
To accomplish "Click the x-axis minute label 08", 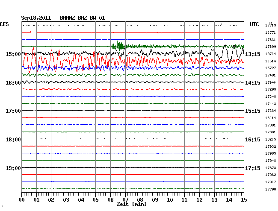I will 140,200.
